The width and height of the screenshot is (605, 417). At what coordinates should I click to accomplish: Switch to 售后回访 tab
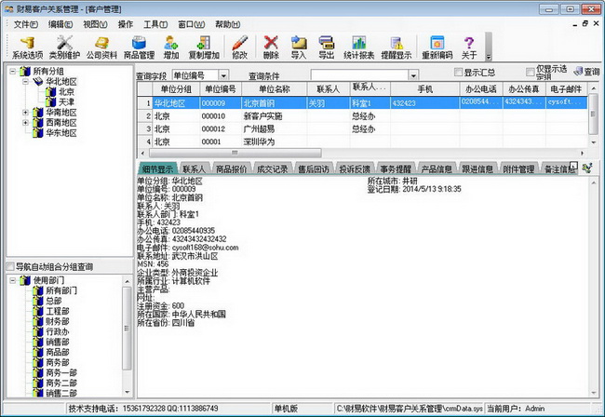click(314, 168)
